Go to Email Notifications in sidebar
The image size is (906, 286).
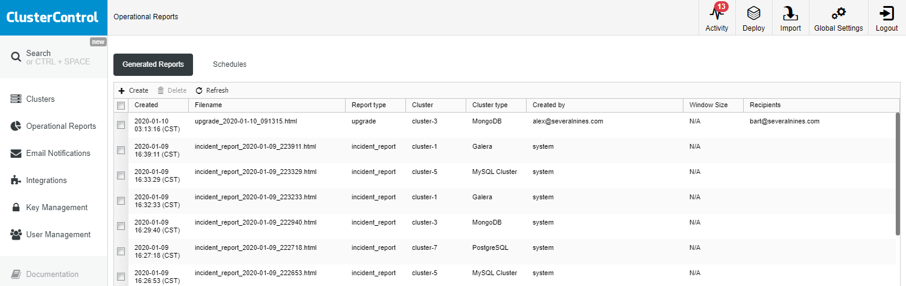(58, 153)
